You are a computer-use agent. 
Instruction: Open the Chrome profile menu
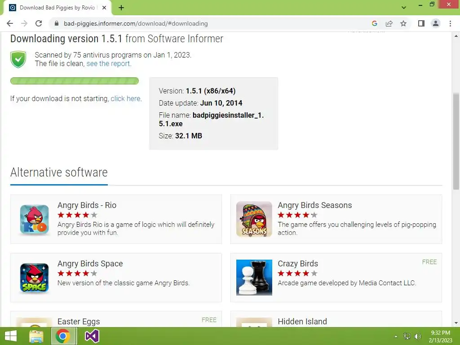point(436,23)
